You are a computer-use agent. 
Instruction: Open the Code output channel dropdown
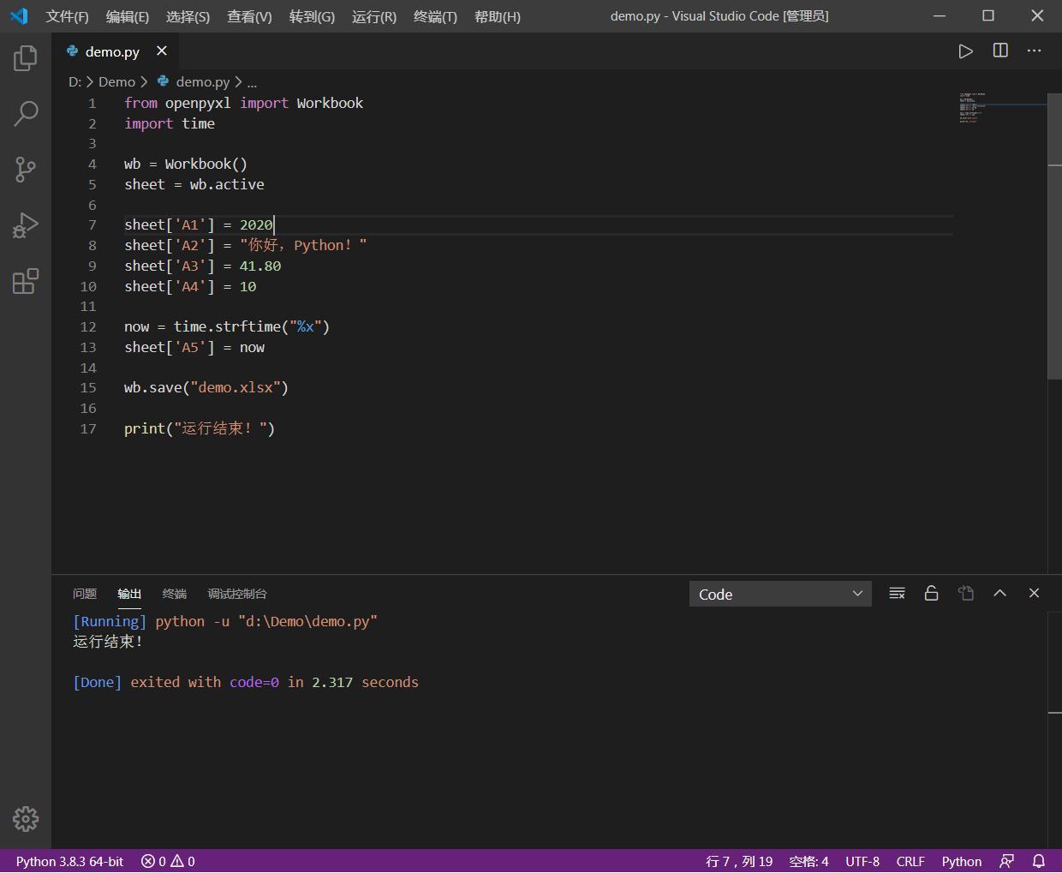pyautogui.click(x=780, y=595)
